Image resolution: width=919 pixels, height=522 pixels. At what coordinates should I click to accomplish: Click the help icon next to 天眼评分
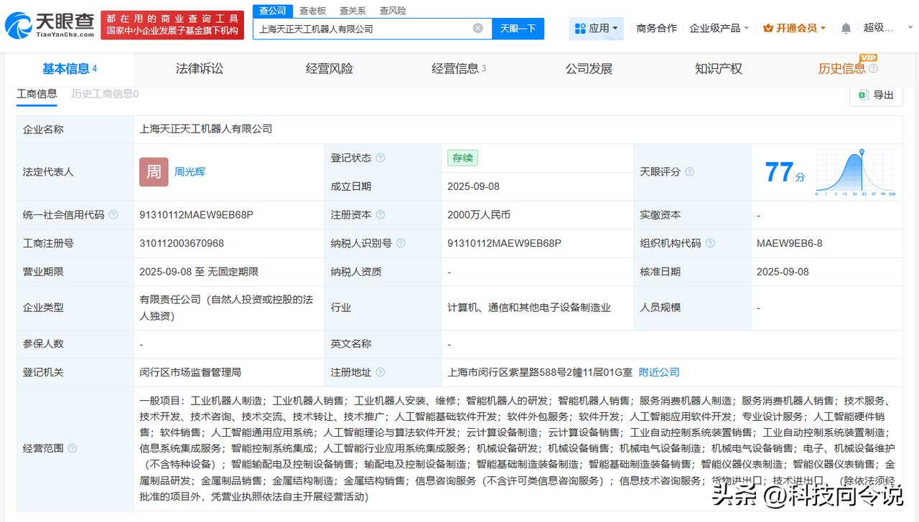tap(689, 172)
